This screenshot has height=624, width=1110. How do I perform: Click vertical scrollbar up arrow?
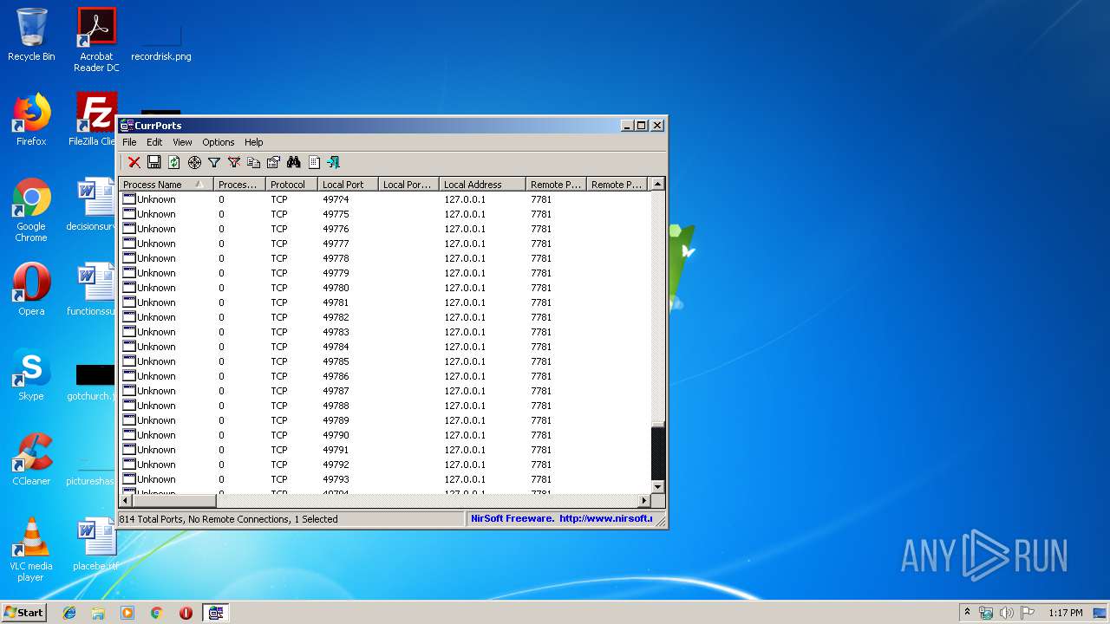(658, 184)
